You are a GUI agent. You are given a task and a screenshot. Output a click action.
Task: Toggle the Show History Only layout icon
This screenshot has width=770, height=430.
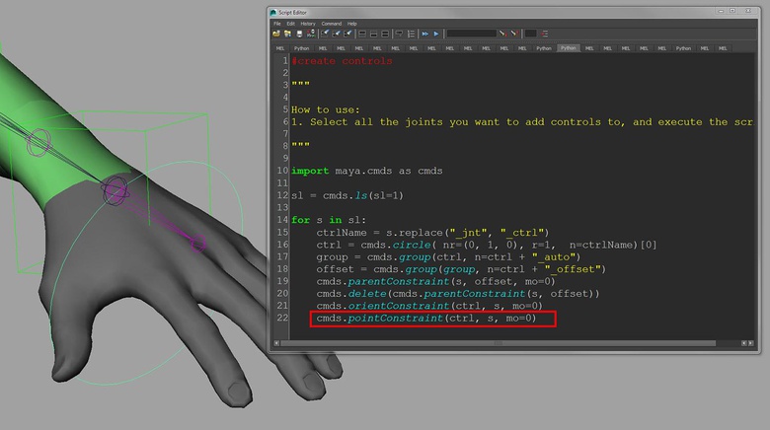coord(363,34)
